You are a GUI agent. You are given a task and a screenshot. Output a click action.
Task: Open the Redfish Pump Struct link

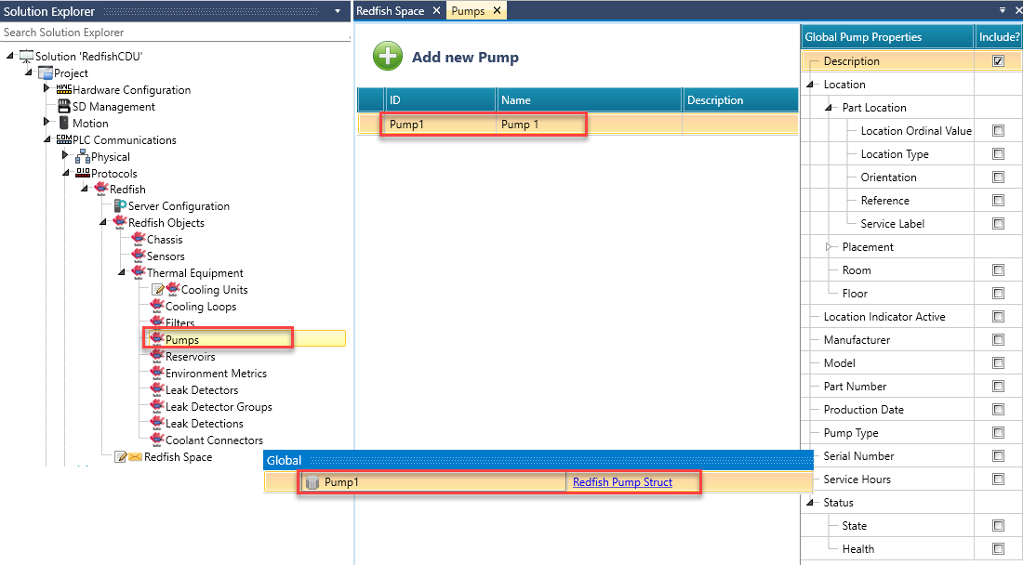[x=622, y=482]
